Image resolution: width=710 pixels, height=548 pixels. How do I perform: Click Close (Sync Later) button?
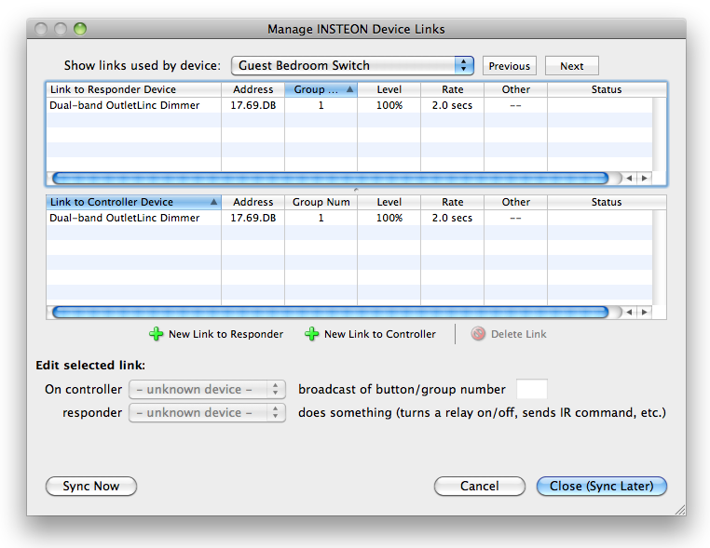pos(601,486)
